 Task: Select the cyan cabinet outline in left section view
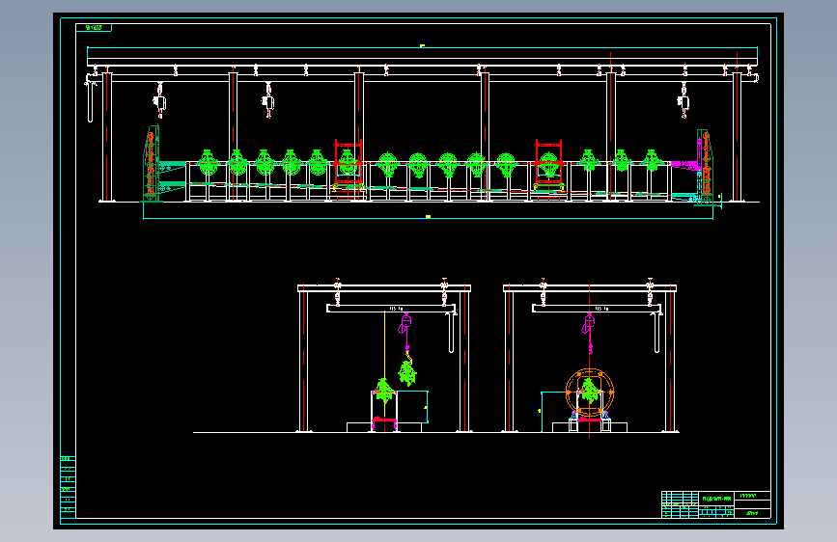412,407
